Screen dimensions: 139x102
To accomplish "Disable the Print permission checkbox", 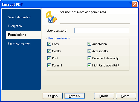I will [49, 58].
